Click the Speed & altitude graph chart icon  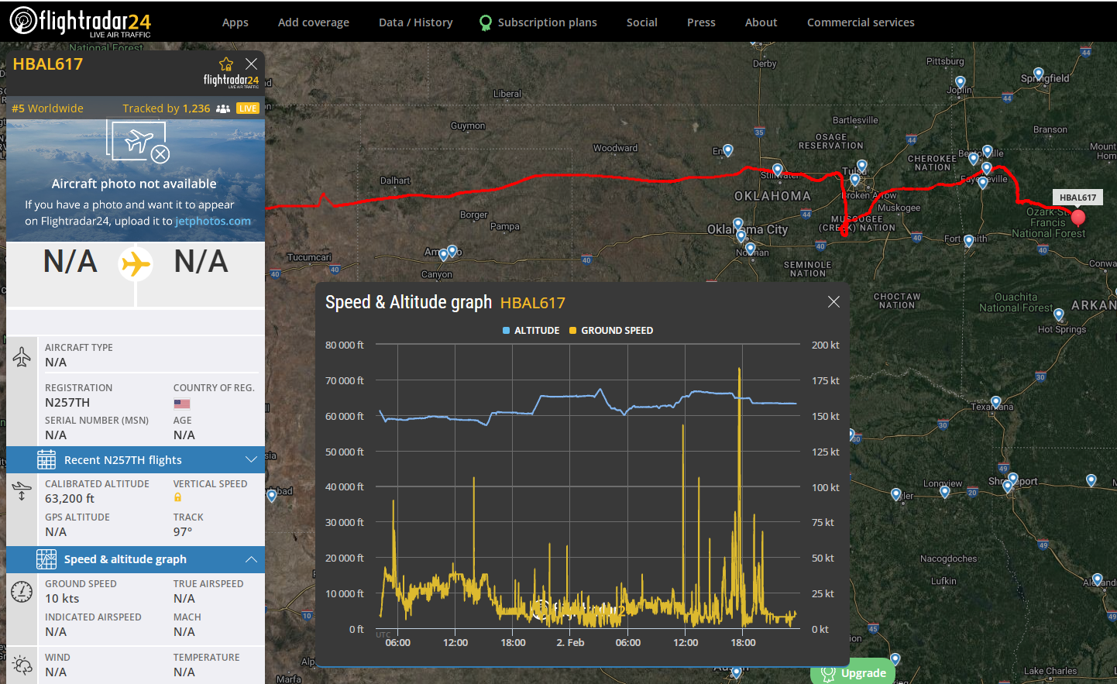pyautogui.click(x=46, y=559)
